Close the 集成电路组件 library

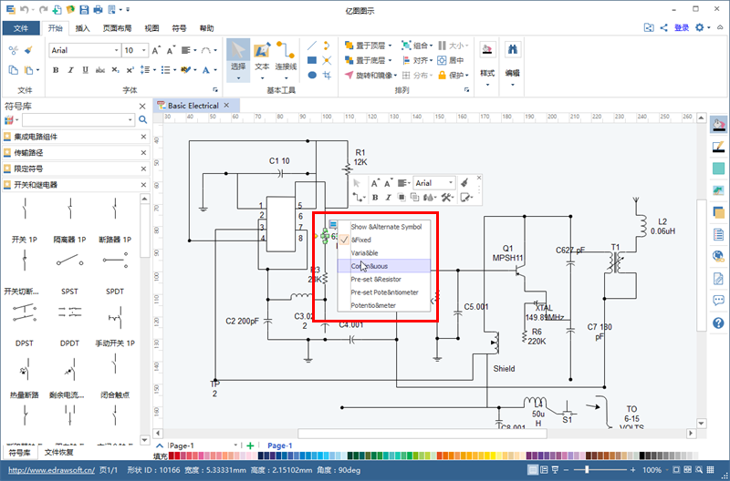143,137
